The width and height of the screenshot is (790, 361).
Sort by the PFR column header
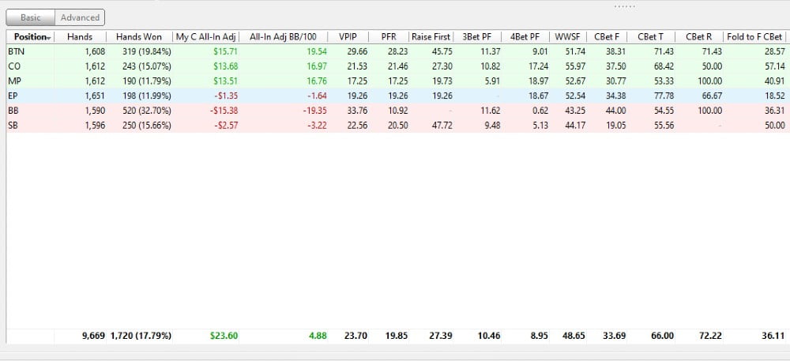(x=389, y=37)
